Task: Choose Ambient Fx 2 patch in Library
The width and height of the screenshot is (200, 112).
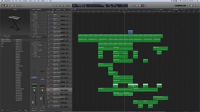Action: pyautogui.click(x=19, y=41)
